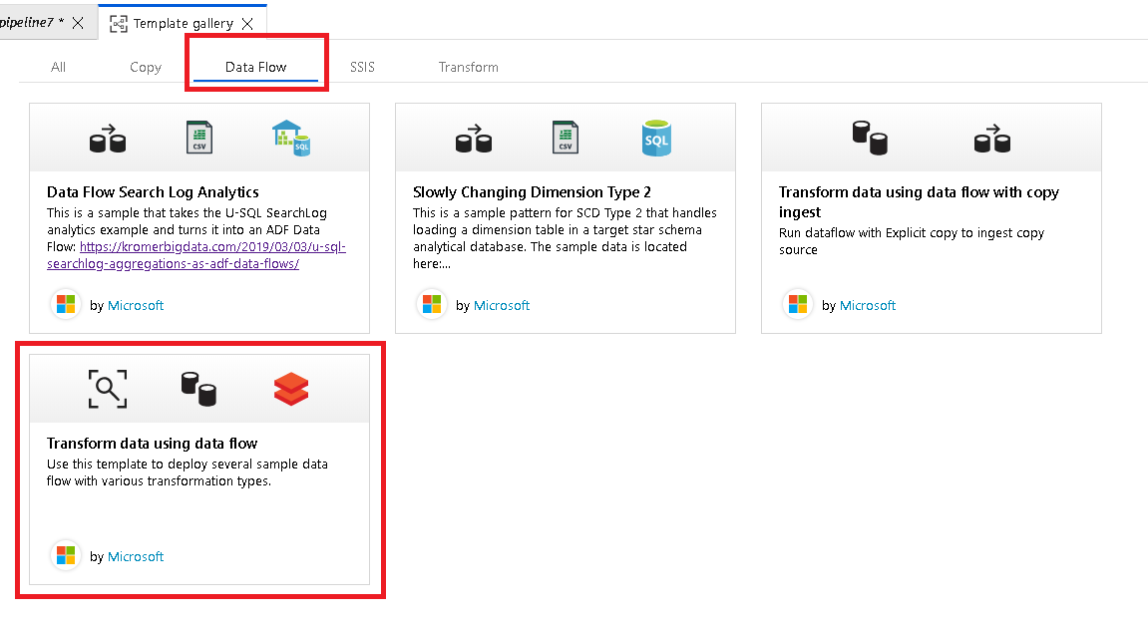Click the dataset icon on Transform data template
Viewport: 1148px width, 623px height.
coord(199,389)
